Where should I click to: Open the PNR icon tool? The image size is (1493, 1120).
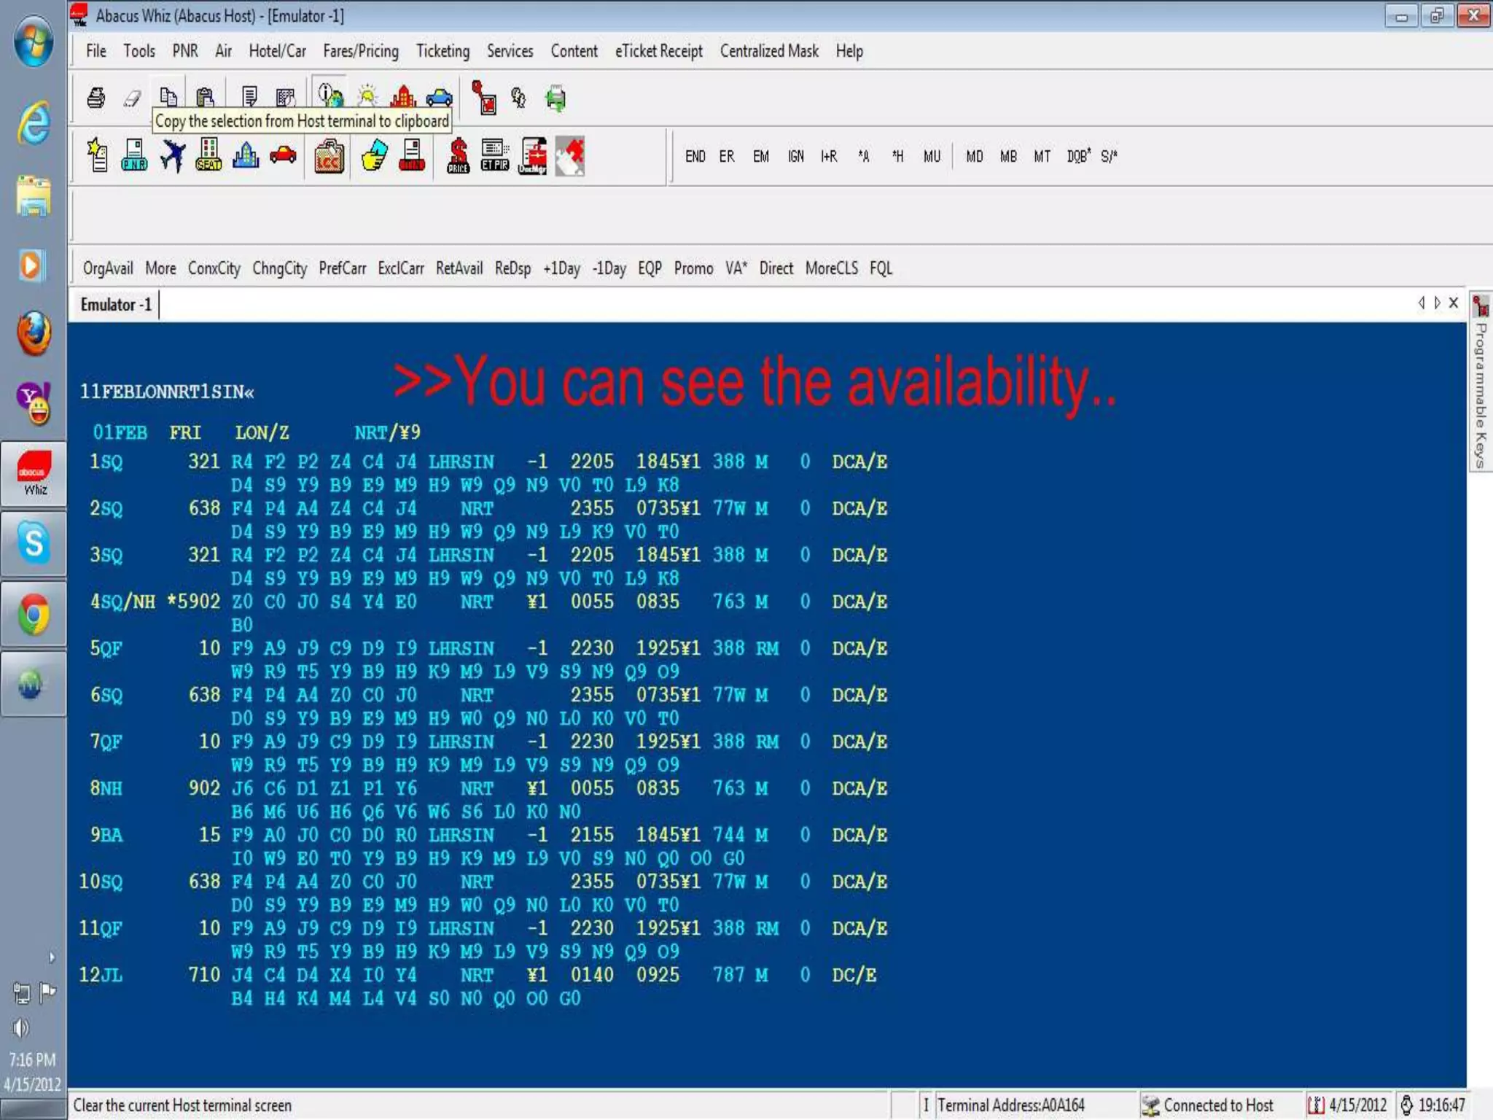134,155
